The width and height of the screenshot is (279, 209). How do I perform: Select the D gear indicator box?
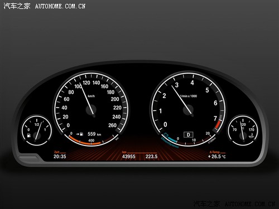189,135
